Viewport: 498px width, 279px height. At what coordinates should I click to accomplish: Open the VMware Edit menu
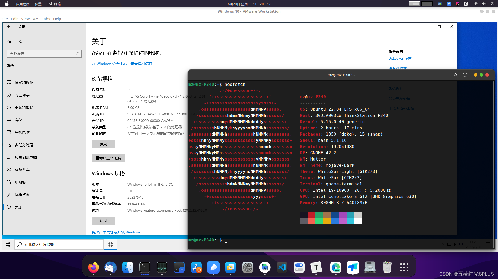(14, 19)
